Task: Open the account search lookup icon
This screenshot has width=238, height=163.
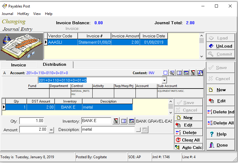Action: [x=172, y=73]
